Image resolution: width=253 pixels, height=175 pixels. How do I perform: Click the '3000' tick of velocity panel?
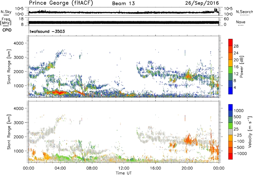point(19,123)
